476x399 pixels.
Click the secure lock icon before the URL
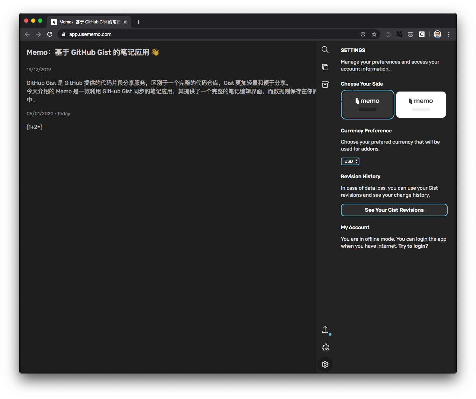63,34
